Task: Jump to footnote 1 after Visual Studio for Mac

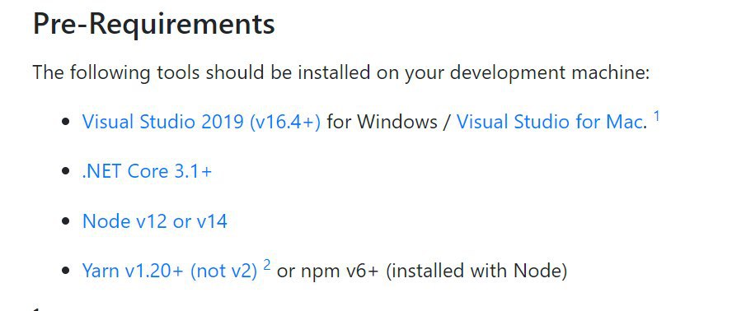Action: pyautogui.click(x=656, y=116)
